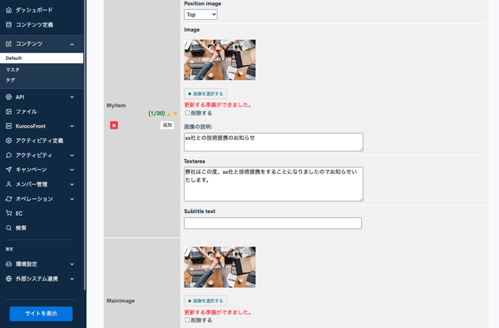Viewport: 499px width, 328px height.
Task: Click the コンテンツ定義 database icon
Action: (x=9, y=25)
